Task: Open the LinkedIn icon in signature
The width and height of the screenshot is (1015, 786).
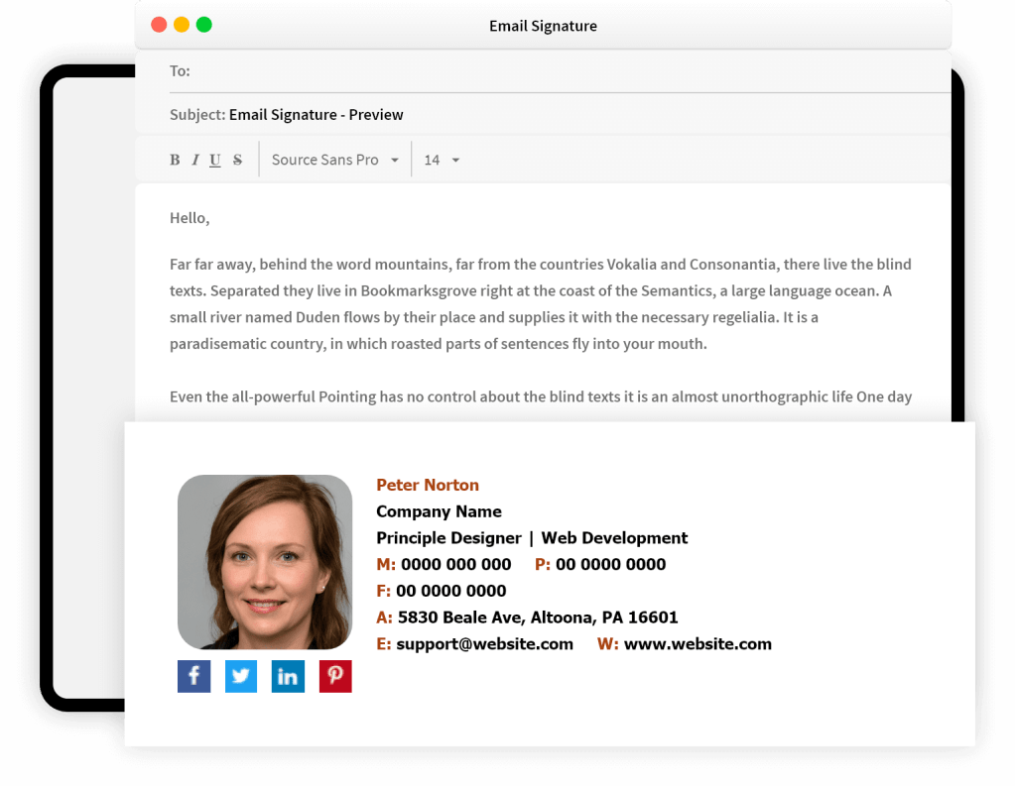Action: click(288, 676)
